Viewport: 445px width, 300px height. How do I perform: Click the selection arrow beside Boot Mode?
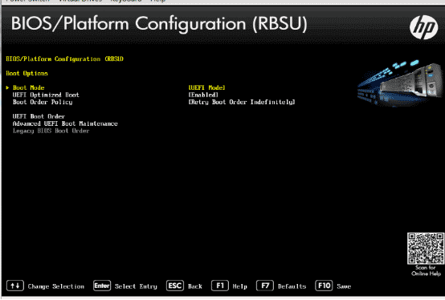coord(7,87)
